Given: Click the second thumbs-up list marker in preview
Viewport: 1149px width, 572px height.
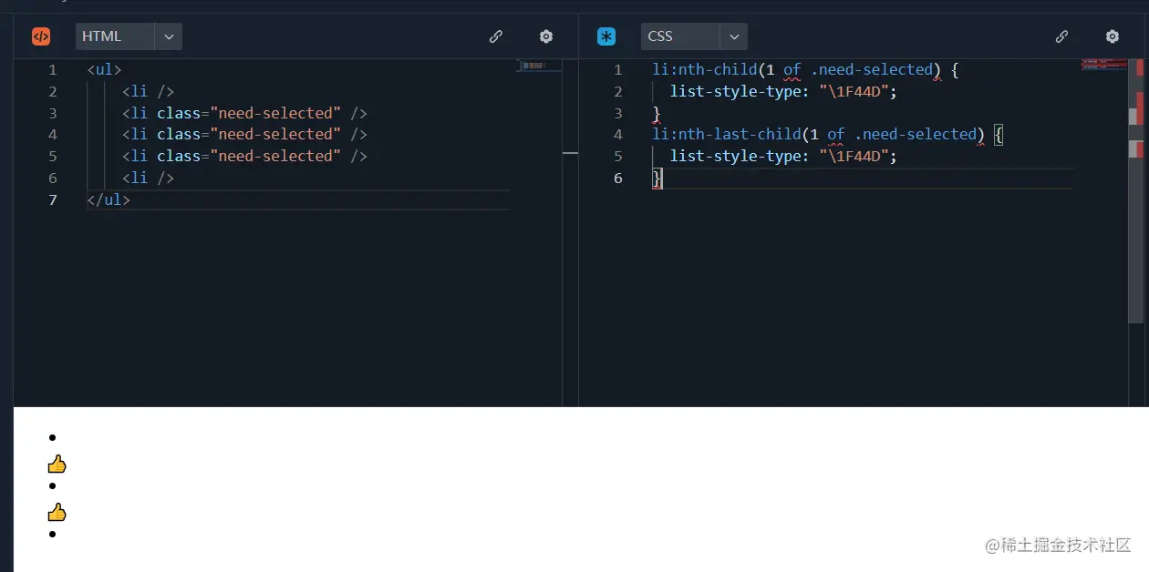Looking at the screenshot, I should coord(57,512).
